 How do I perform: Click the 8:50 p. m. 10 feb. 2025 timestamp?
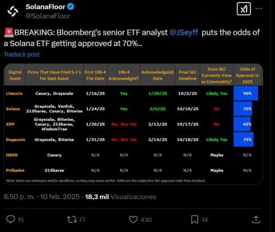(x=41, y=197)
